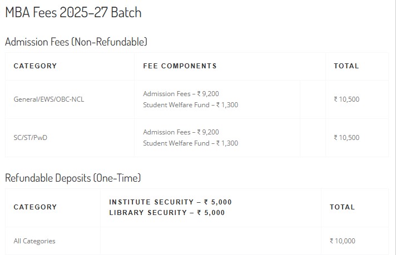The height and width of the screenshot is (255, 396).
Task: Select the General/EWS/OBC-NCL category cell
Action: (49, 99)
